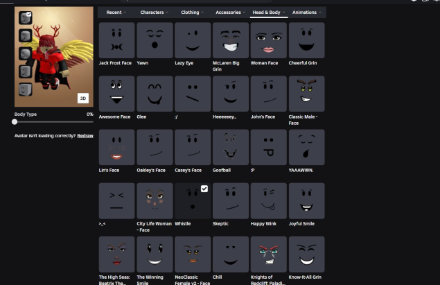The height and width of the screenshot is (285, 440).
Task: Choose the Awesome Face thumbnail
Action: click(x=116, y=94)
